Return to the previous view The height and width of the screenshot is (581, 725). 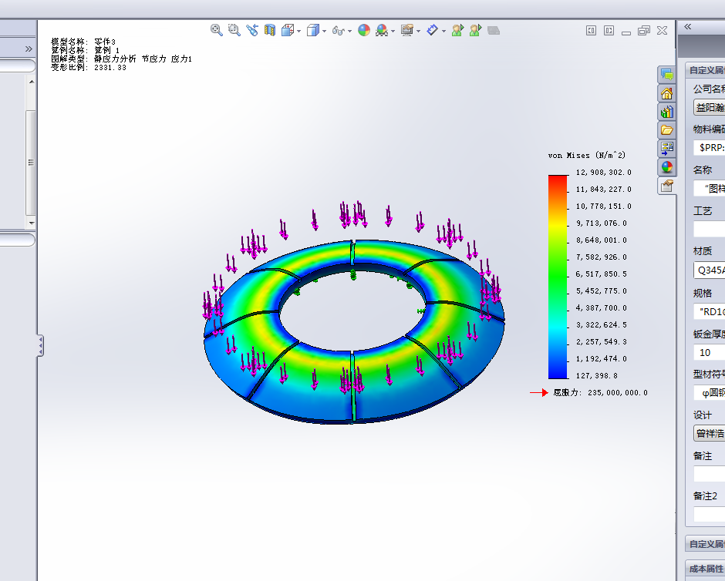tap(252, 30)
